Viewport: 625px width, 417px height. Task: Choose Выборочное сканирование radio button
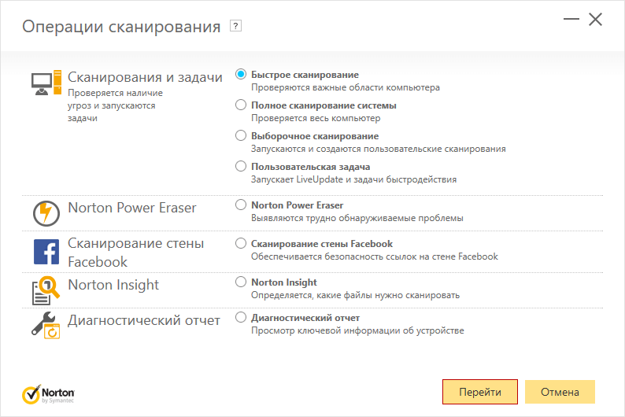241,135
